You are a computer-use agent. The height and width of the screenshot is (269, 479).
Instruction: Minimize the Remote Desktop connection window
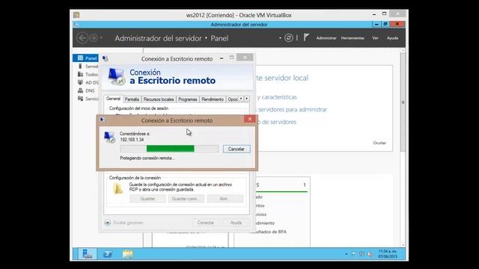point(222,58)
